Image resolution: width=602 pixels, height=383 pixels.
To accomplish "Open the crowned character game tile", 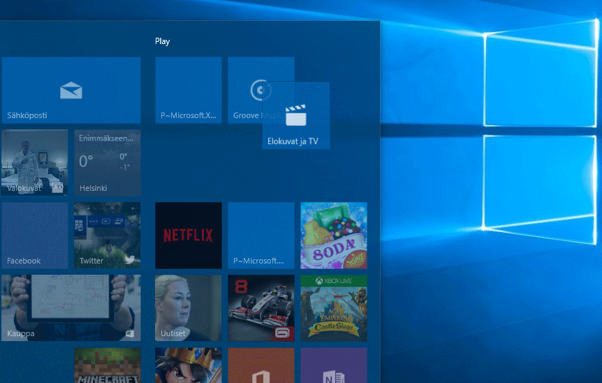I will 189,366.
